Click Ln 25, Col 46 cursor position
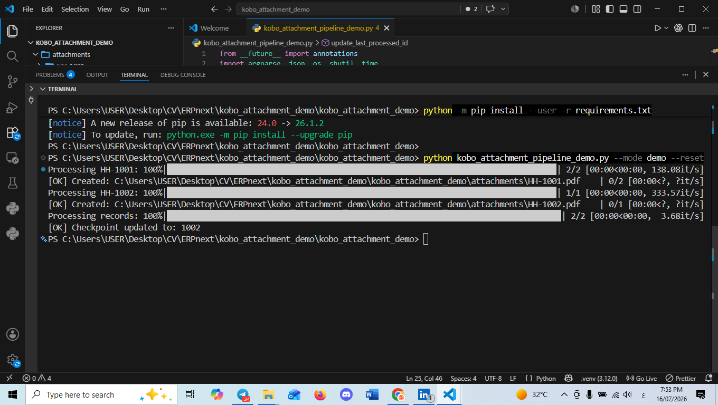This screenshot has width=718, height=405. click(424, 378)
